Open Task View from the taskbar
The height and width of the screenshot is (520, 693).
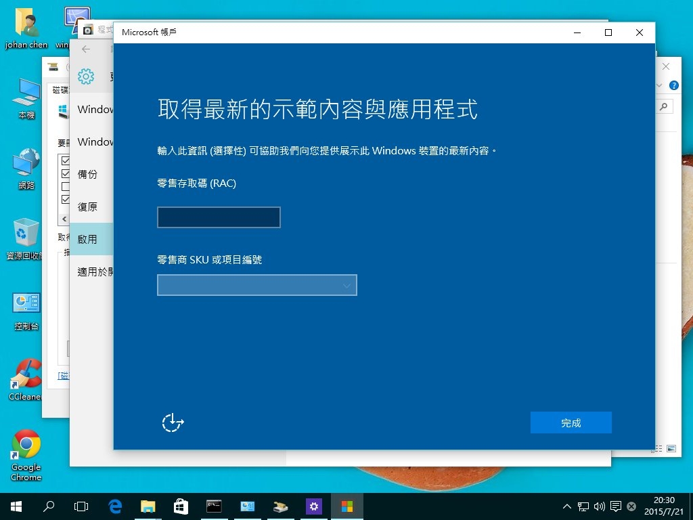pyautogui.click(x=81, y=506)
